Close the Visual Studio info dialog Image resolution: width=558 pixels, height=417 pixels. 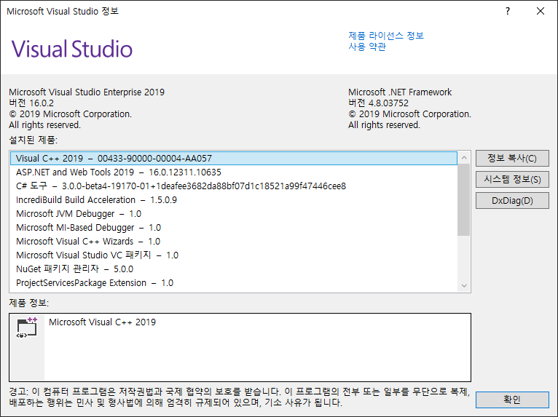541,11
